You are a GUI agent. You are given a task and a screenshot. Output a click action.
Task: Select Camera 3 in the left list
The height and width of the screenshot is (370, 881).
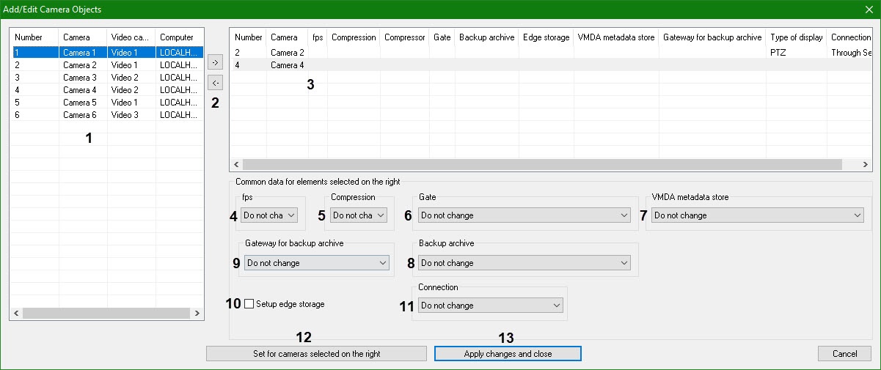tap(79, 78)
